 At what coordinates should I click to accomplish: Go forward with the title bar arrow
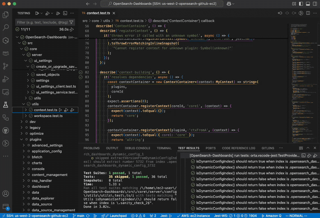point(95,4)
